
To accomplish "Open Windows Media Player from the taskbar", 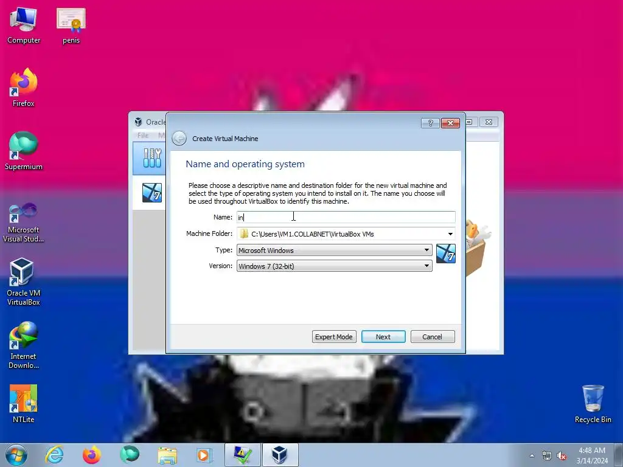I will pos(204,455).
